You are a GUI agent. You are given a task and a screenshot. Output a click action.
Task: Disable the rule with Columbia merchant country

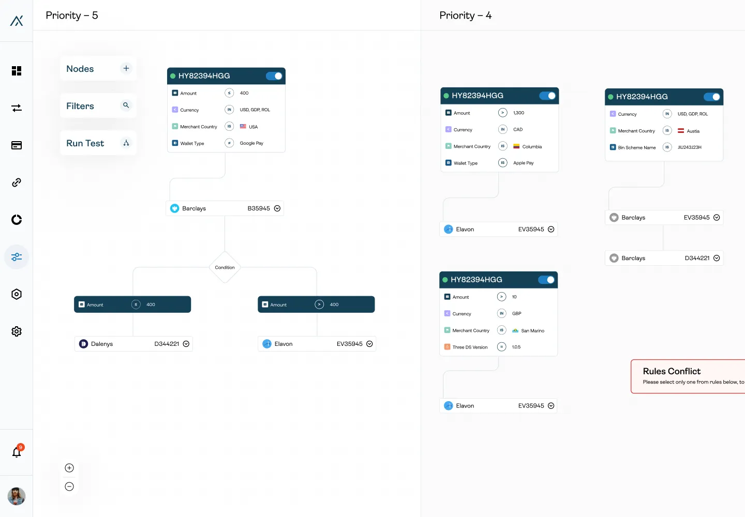pyautogui.click(x=547, y=96)
